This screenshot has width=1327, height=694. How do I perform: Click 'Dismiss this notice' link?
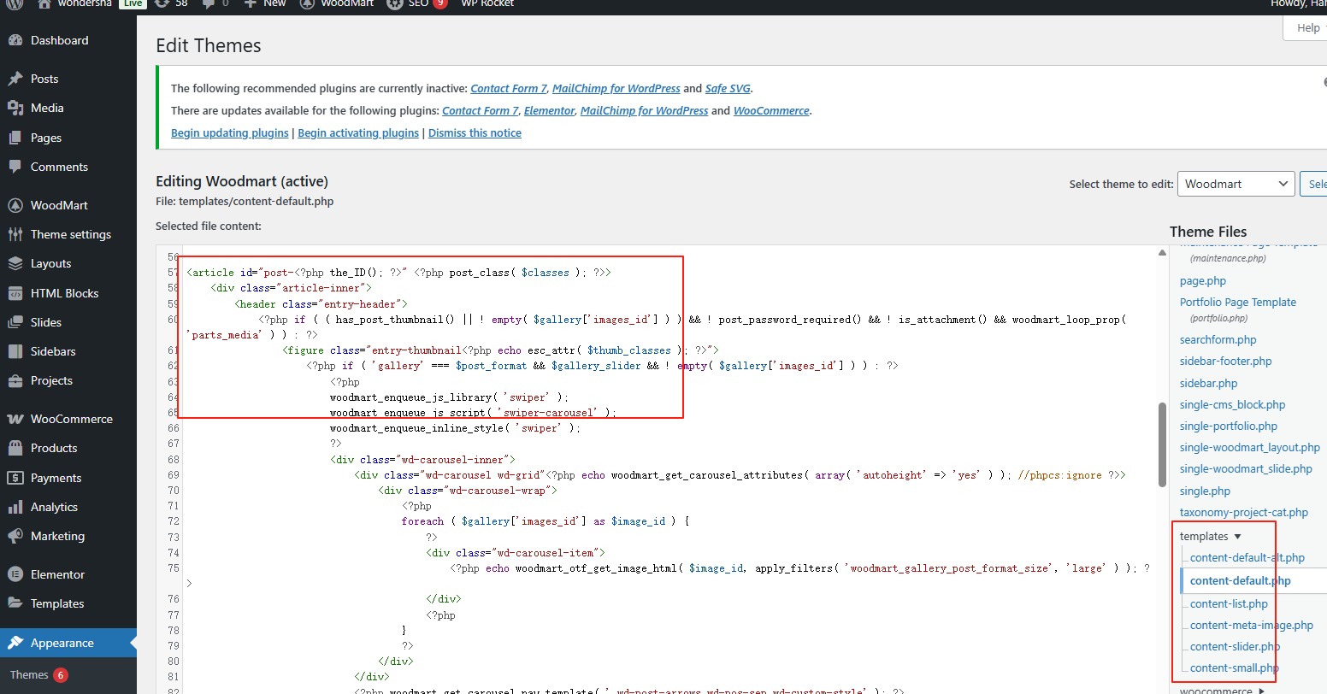(x=475, y=132)
